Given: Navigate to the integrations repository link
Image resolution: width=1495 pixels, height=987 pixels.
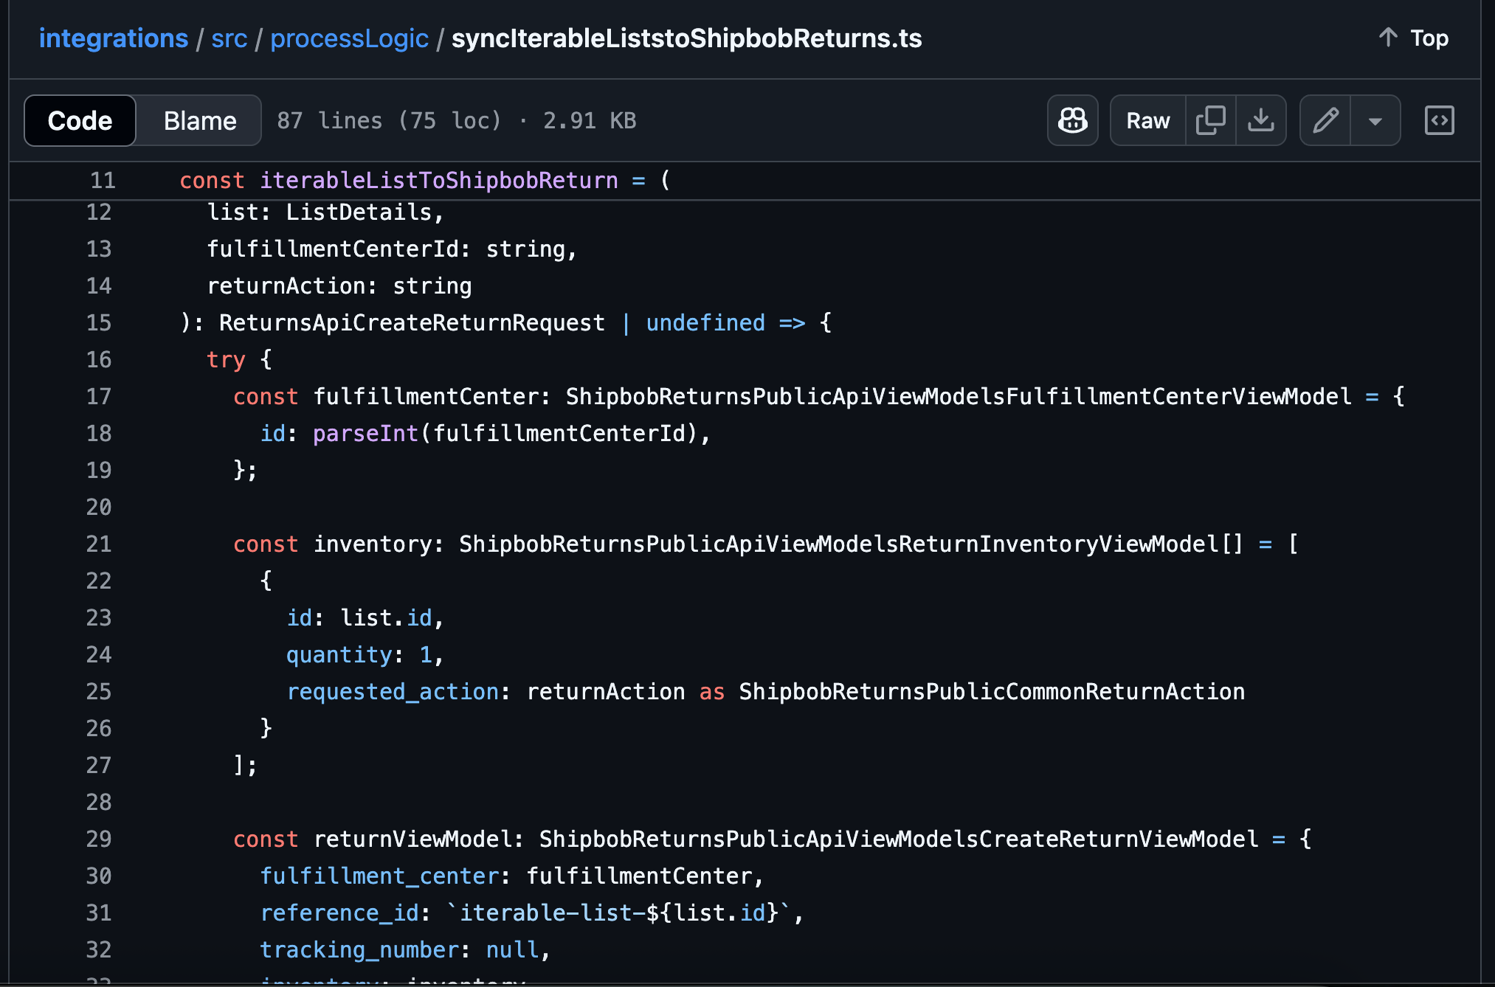Looking at the screenshot, I should pyautogui.click(x=114, y=38).
